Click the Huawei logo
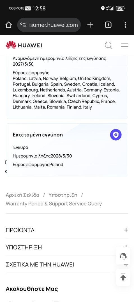The height and width of the screenshot is (302, 134). click(x=24, y=45)
